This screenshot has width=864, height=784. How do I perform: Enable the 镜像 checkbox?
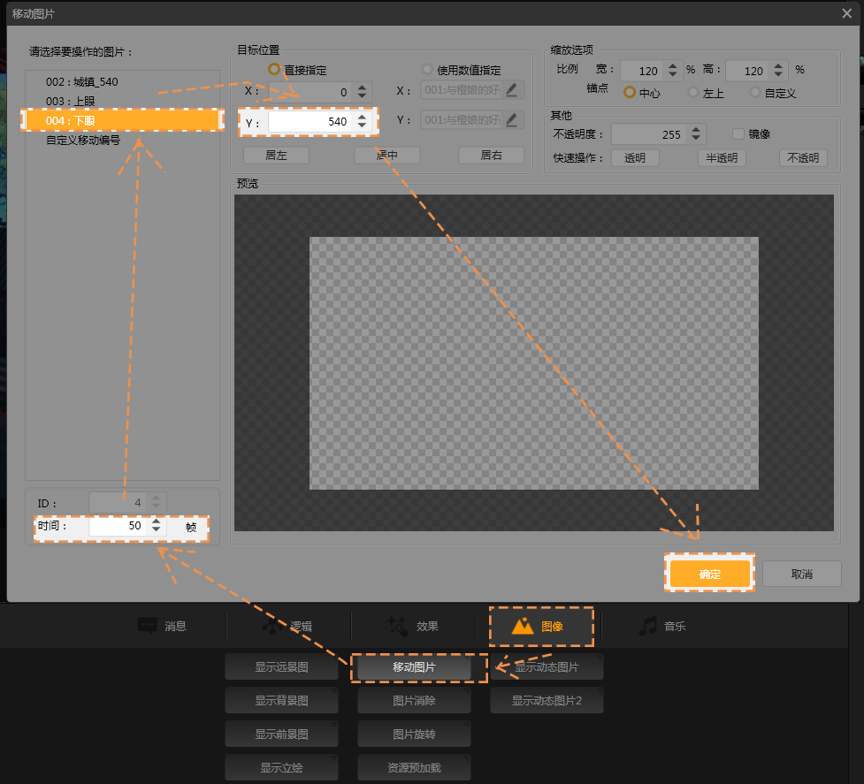738,133
